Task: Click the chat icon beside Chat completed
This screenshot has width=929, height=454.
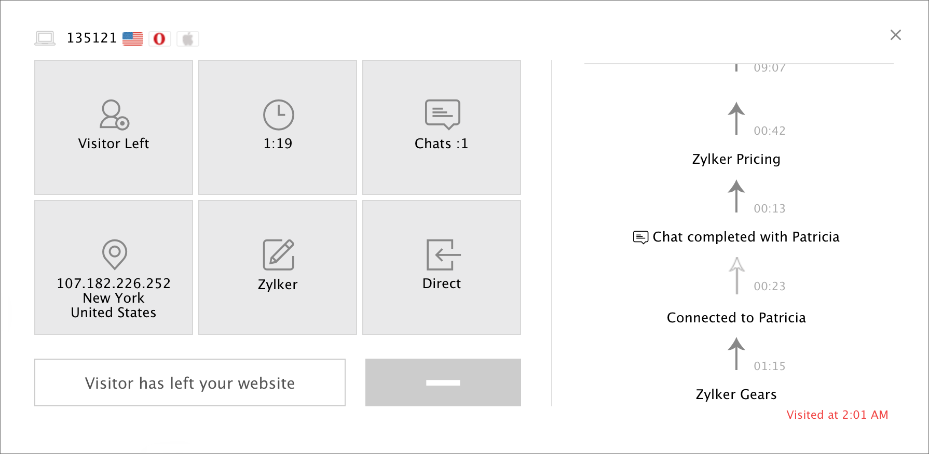Action: tap(640, 237)
